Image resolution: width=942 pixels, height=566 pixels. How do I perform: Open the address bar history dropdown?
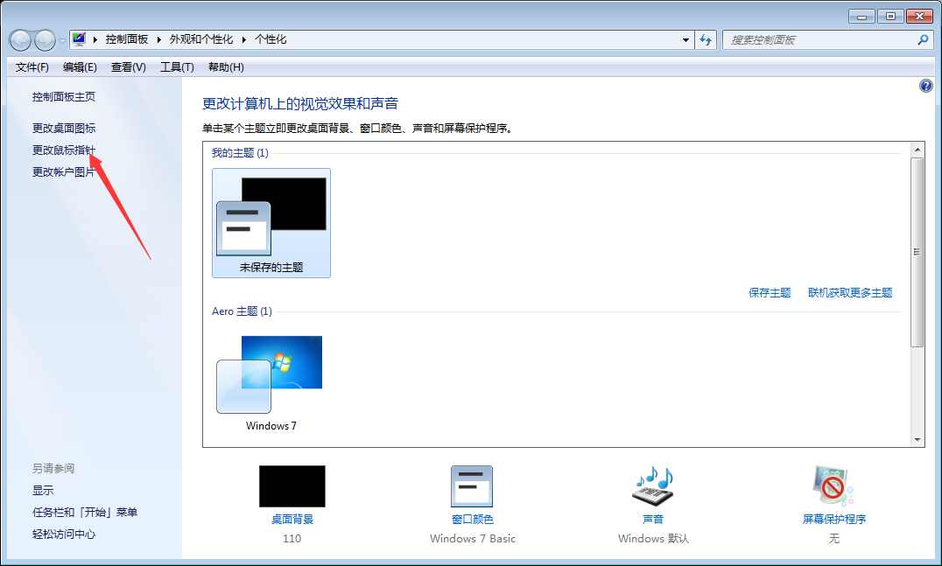[685, 39]
